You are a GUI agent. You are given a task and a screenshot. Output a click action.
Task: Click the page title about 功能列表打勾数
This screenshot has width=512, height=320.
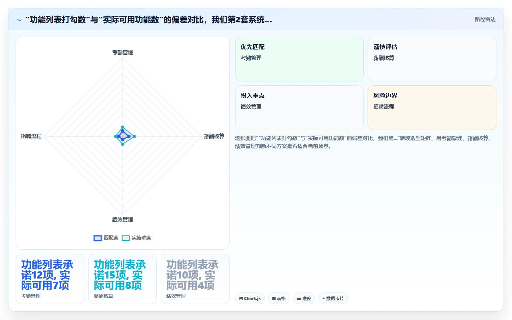click(x=148, y=20)
